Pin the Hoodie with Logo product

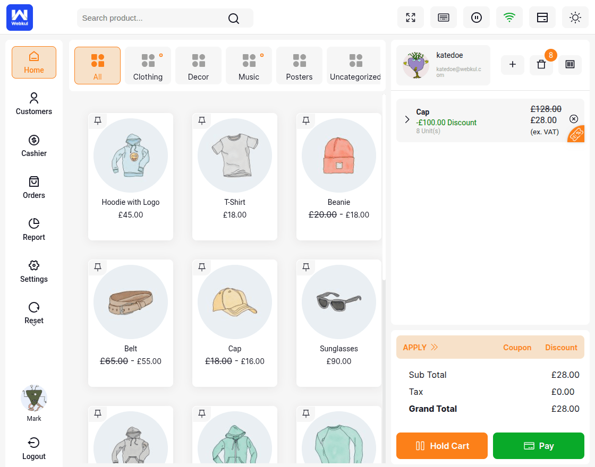coord(97,120)
